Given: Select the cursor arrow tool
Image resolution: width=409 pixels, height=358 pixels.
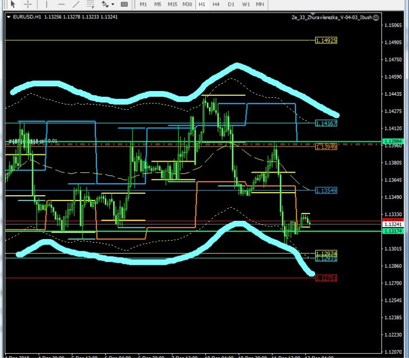Looking at the screenshot, I should pos(13,4).
